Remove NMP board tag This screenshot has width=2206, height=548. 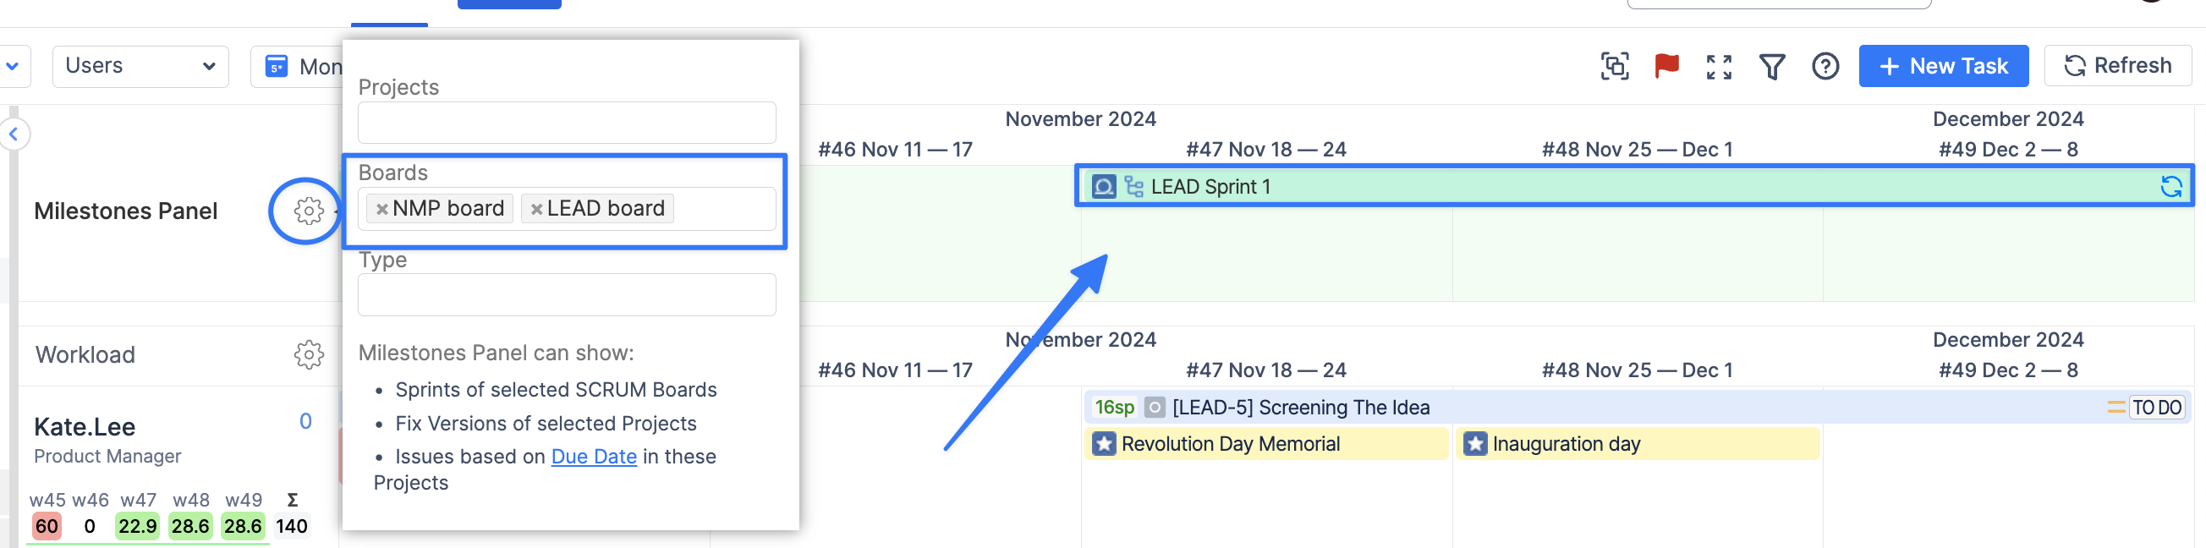click(382, 209)
